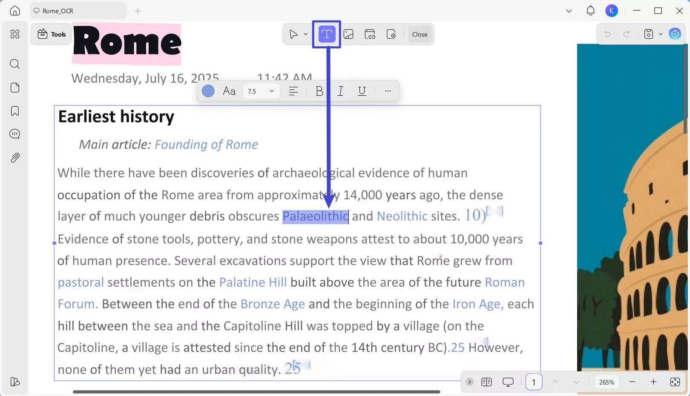Click the Image edit tool icon
This screenshot has height=396, width=690.
[x=348, y=34]
